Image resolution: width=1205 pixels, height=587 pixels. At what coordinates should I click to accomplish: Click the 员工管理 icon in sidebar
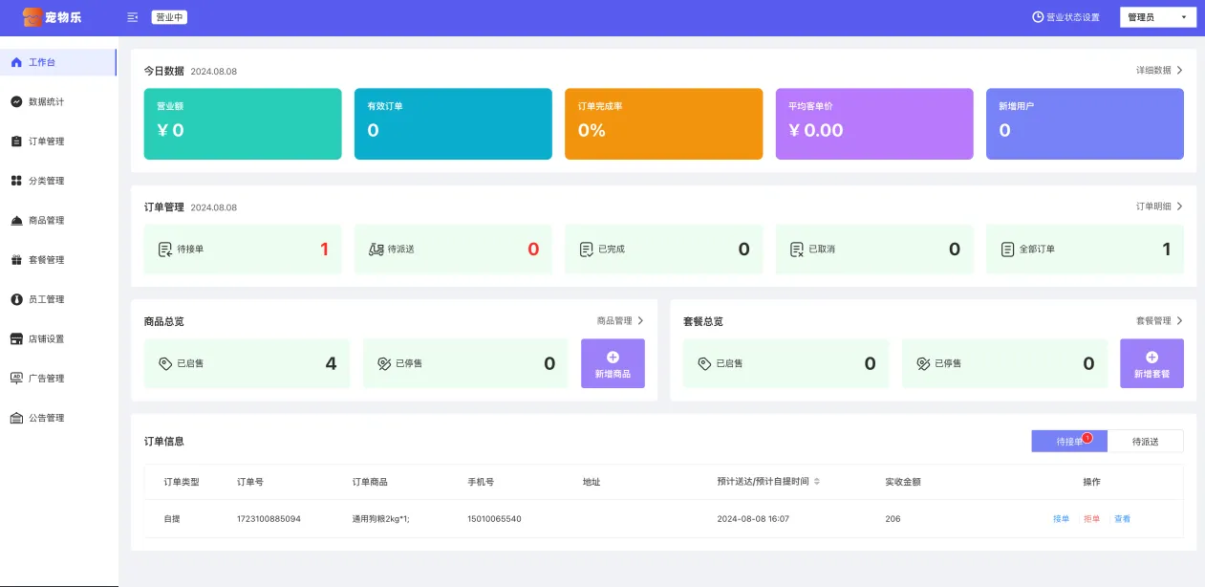pyautogui.click(x=16, y=299)
